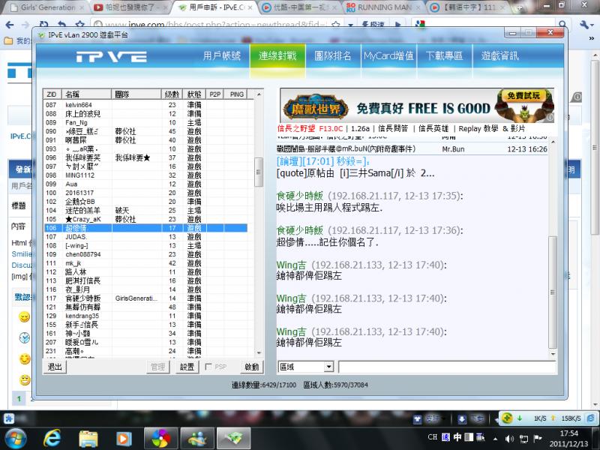Sort player list by ZID column
This screenshot has height=450, width=600.
52,94
